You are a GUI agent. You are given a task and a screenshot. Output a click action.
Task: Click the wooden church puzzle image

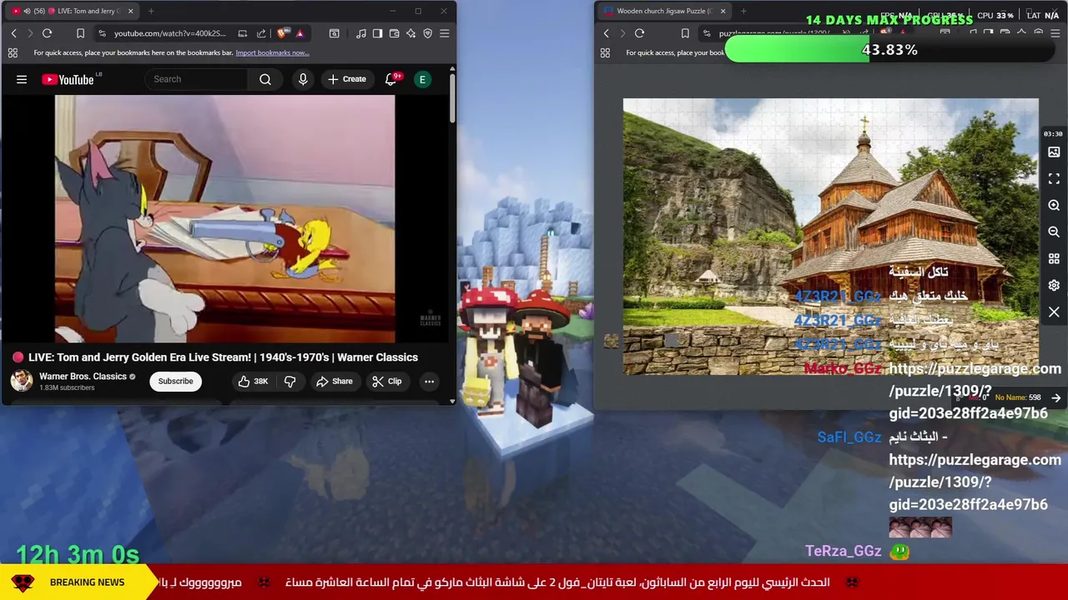tap(830, 237)
